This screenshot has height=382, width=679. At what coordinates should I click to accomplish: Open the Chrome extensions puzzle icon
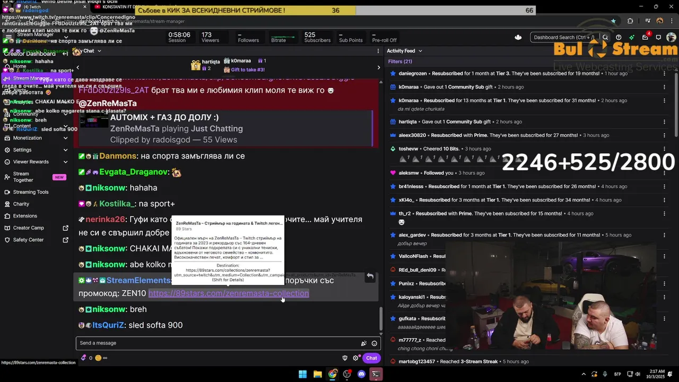630,21
